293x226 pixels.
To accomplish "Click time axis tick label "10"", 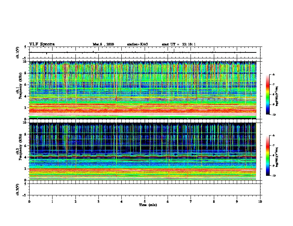I will tap(260, 202).
